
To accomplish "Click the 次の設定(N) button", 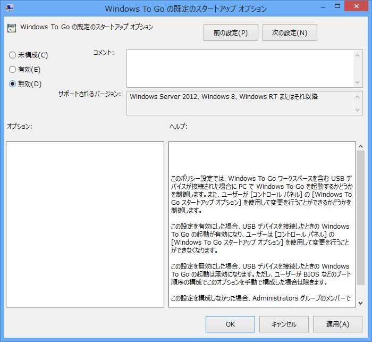I will [290, 33].
